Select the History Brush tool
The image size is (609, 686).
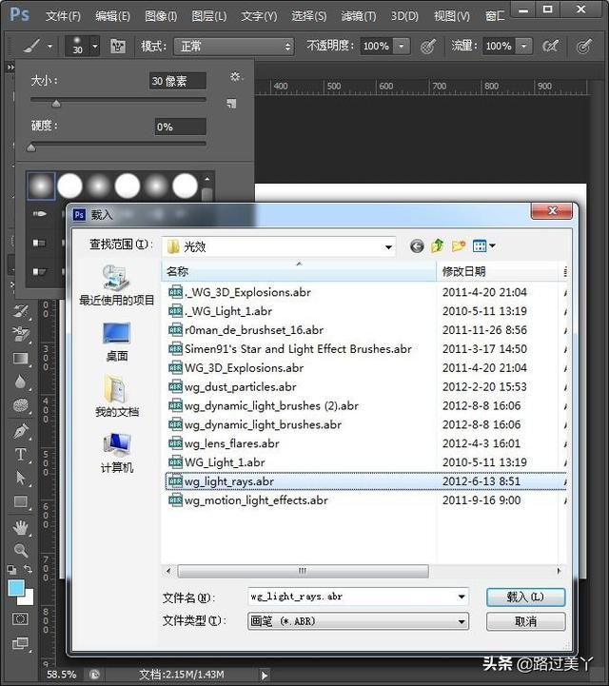(x=21, y=311)
